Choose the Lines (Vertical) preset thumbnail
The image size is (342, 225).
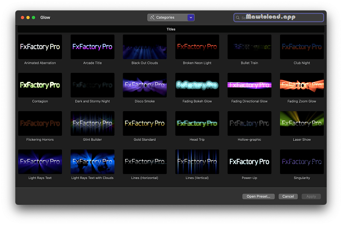[197, 162]
